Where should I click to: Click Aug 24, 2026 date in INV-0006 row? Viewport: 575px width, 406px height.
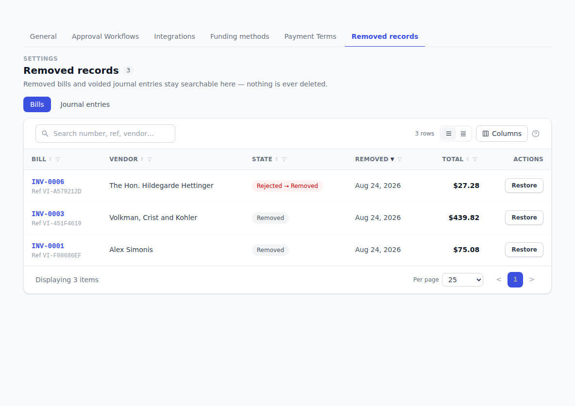point(378,186)
